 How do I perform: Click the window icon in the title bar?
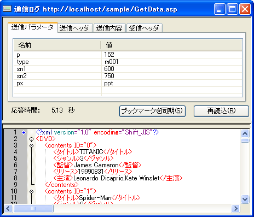click(7, 9)
